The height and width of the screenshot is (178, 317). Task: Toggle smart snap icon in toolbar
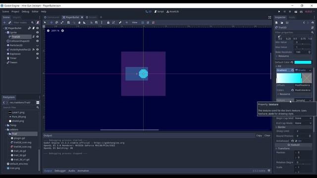(x=91, y=22)
